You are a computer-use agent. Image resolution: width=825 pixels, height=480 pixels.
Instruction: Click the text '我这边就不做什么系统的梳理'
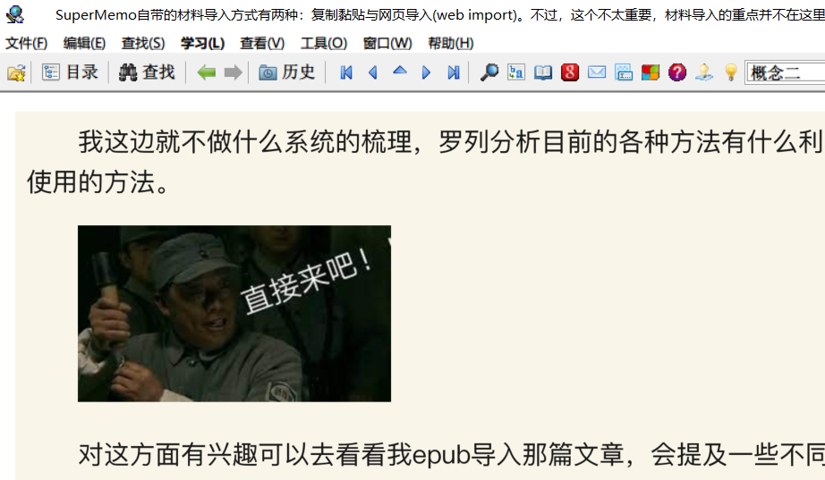point(244,142)
